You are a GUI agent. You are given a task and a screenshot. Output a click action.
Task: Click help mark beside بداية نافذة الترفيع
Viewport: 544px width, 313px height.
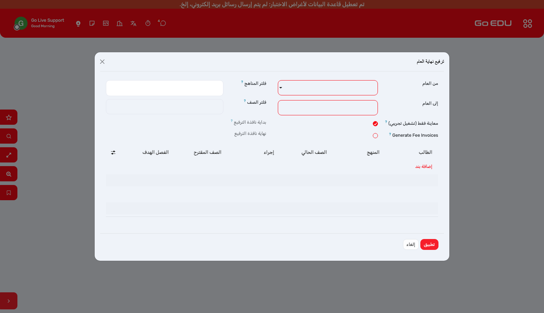pyautogui.click(x=231, y=121)
